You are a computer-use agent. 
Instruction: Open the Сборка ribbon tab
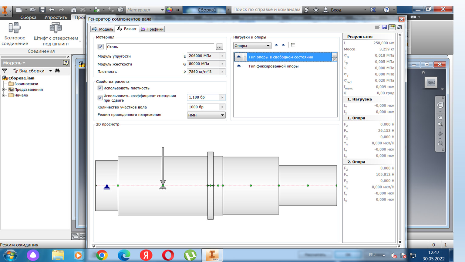coord(28,17)
